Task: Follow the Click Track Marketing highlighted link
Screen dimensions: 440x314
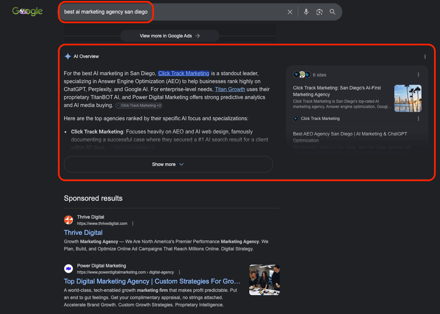Action: (184, 73)
